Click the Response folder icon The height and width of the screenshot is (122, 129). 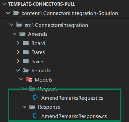[x=32, y=107]
